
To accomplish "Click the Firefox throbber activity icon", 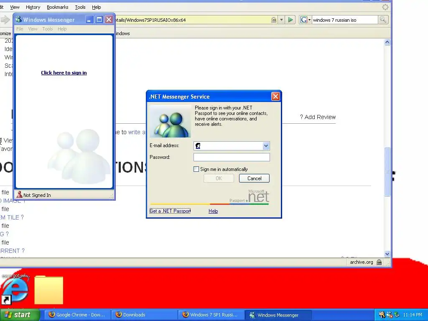I will (x=385, y=7).
